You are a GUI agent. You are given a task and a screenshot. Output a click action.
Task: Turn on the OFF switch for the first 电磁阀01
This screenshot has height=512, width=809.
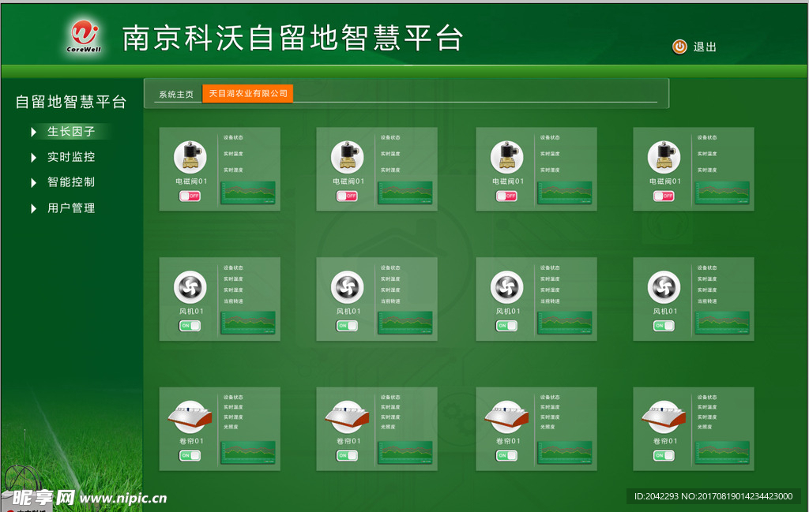tap(188, 195)
